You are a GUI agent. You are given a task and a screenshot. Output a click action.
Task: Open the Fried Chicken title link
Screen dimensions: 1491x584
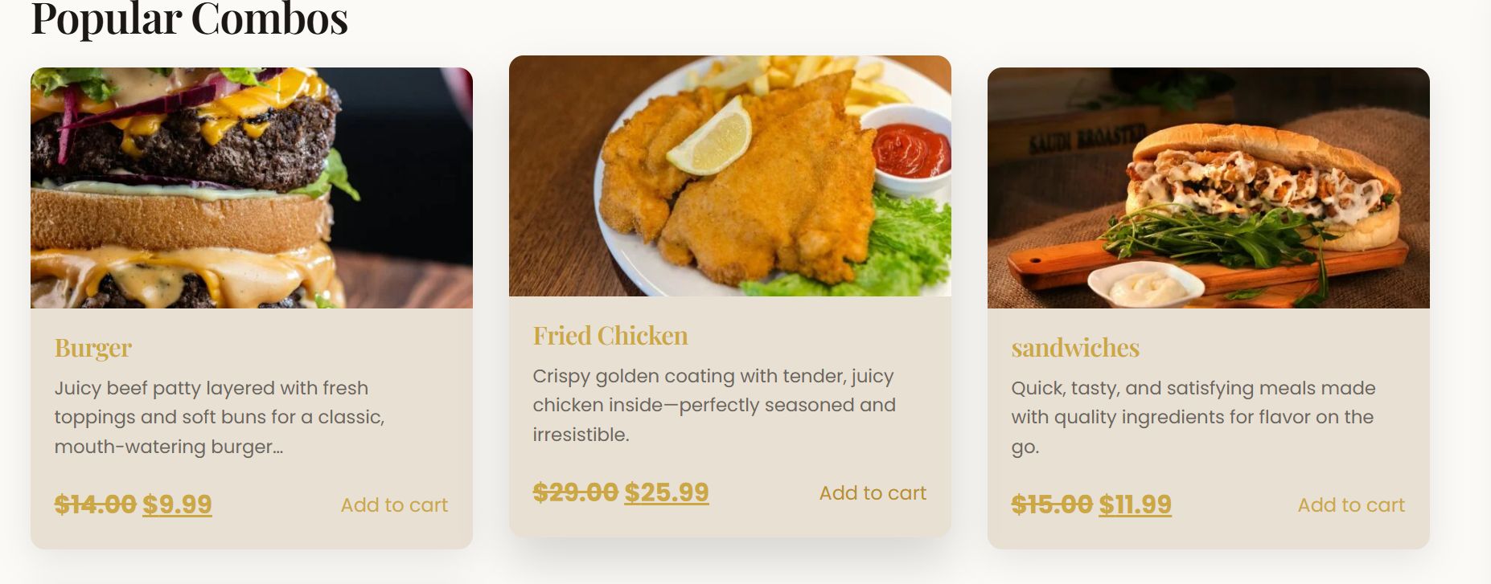click(x=610, y=336)
